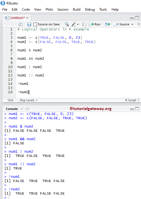This screenshot has width=141, height=199.
Task: Open the Edit menu
Action: click(15, 9)
